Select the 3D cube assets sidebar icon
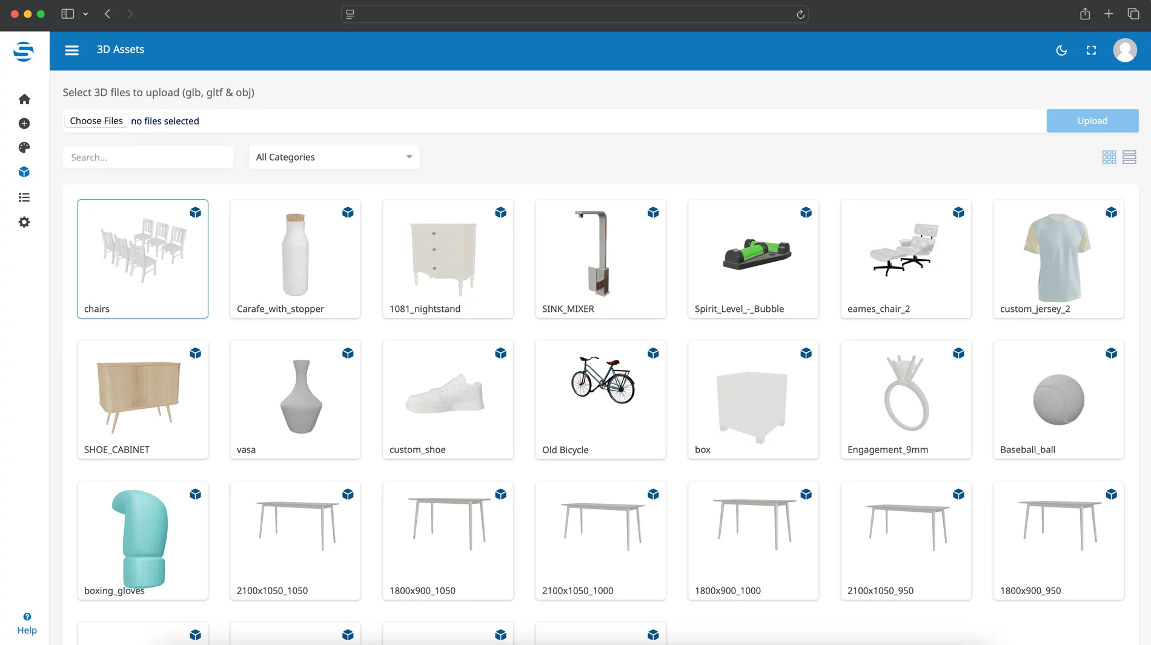The image size is (1151, 645). 24,173
